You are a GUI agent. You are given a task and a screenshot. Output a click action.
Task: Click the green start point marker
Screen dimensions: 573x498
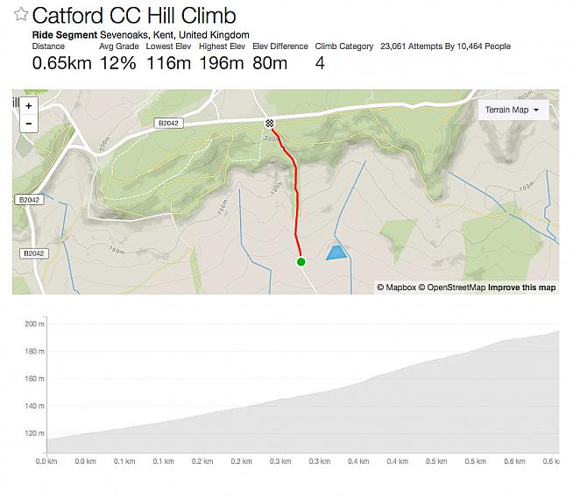pyautogui.click(x=301, y=261)
